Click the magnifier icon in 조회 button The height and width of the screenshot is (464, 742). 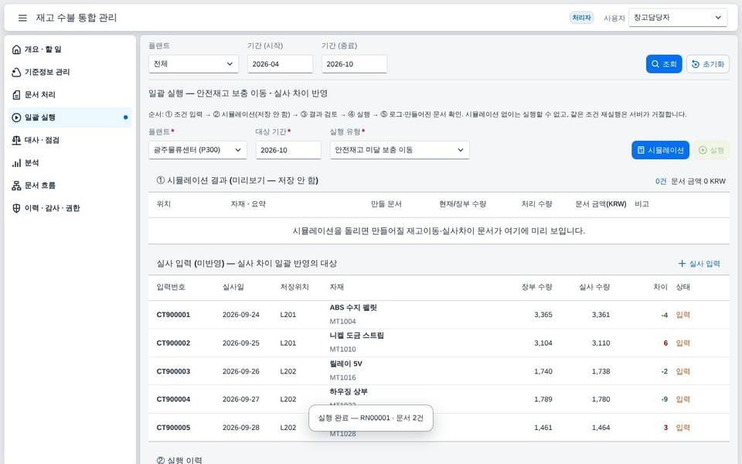coord(655,64)
